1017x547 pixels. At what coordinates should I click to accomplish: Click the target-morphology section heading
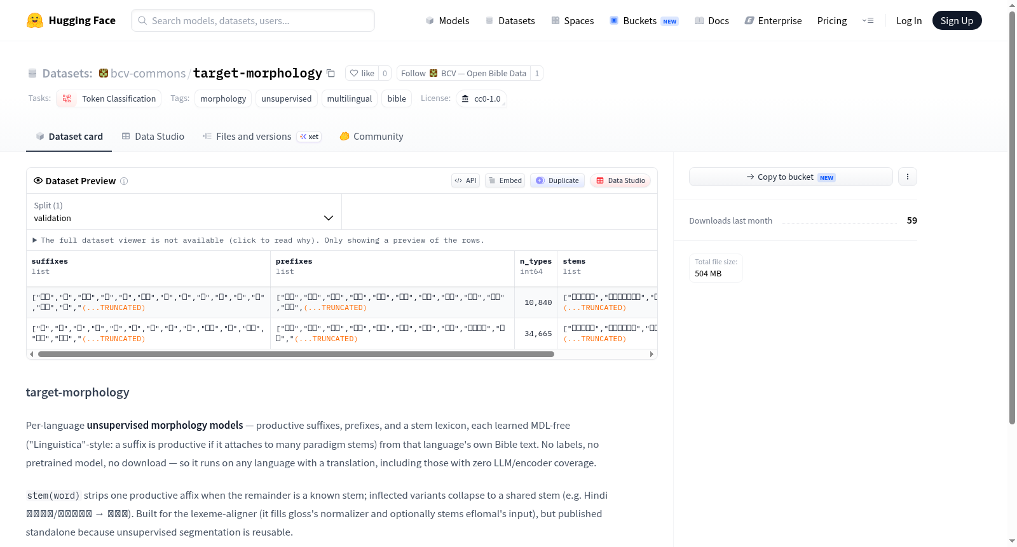(x=78, y=392)
